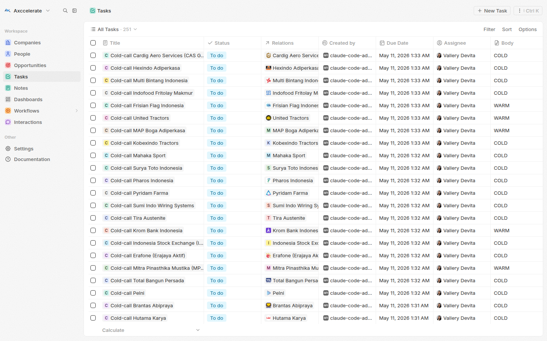Toggle the select-all checkbox in the table header

pos(93,43)
